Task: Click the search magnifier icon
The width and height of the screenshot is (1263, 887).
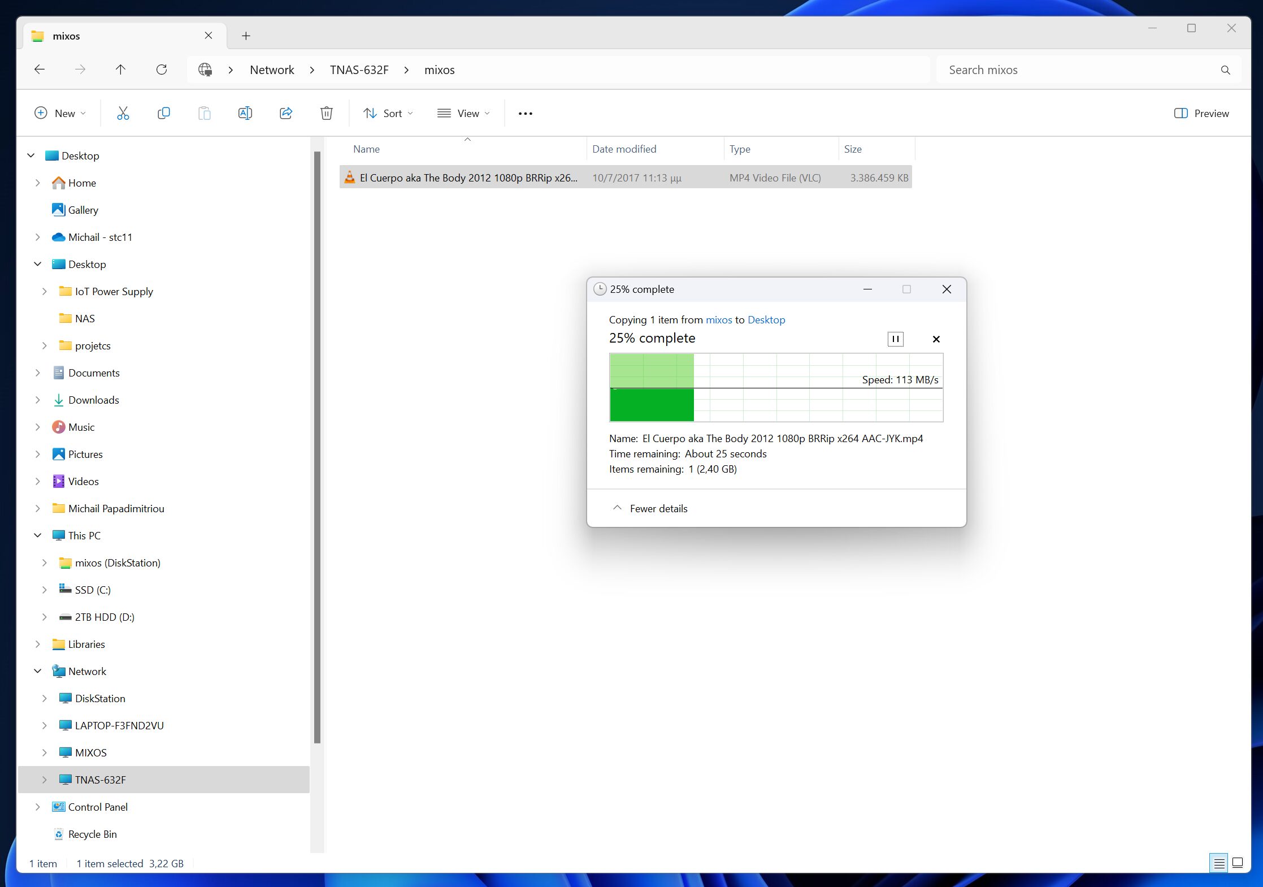Action: pyautogui.click(x=1225, y=70)
